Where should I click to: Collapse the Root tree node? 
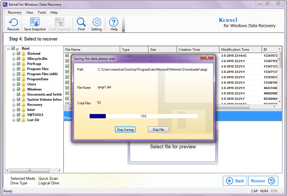(x=8, y=49)
